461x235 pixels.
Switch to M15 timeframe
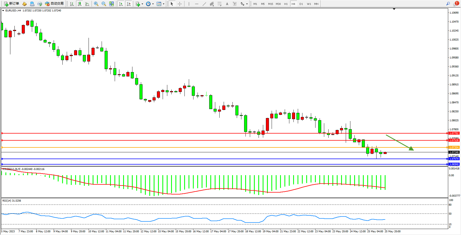pyautogui.click(x=270, y=4)
